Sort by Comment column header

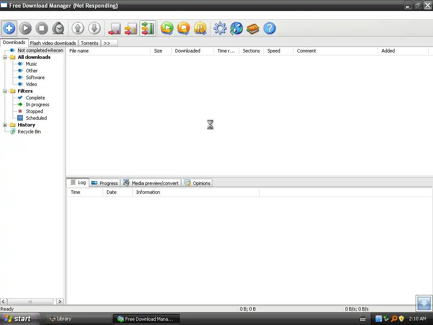335,51
